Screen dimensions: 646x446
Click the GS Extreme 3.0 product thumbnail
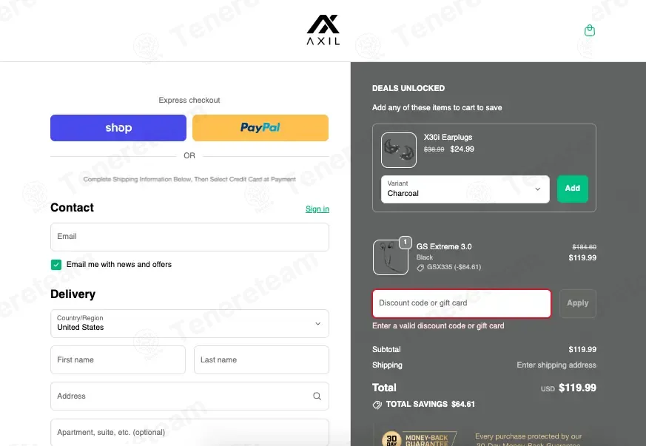390,257
